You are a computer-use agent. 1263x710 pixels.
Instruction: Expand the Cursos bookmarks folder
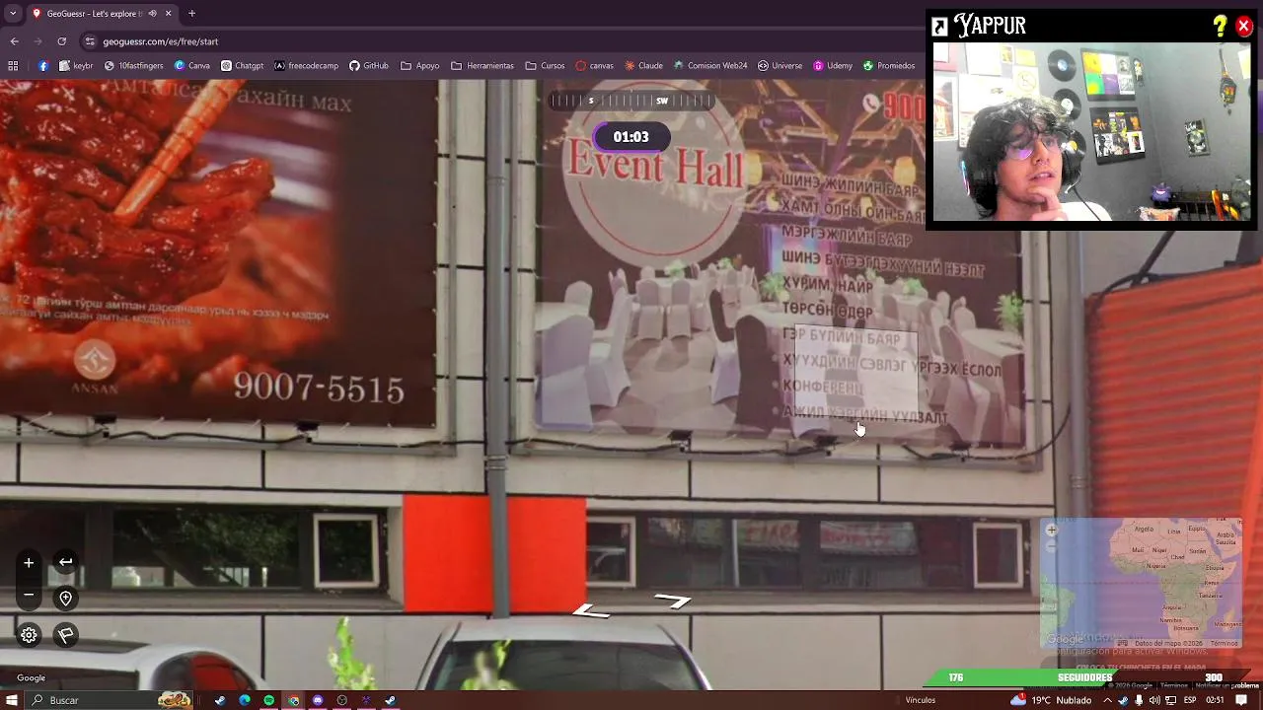[x=546, y=66]
